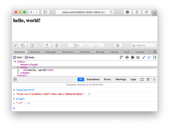Open the Audit tab
This screenshot has height=127, width=169.
pos(127,52)
